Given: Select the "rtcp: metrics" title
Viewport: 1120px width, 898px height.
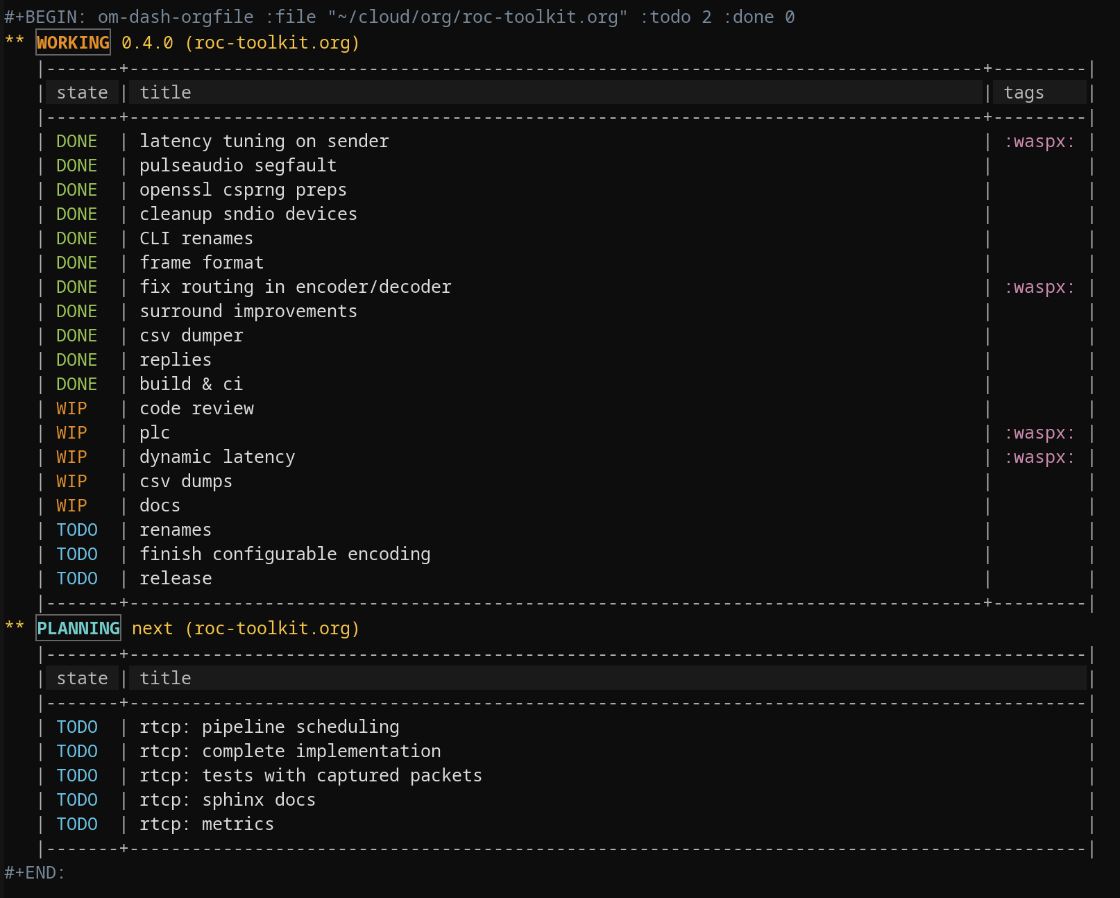Looking at the screenshot, I should pyautogui.click(x=207, y=824).
